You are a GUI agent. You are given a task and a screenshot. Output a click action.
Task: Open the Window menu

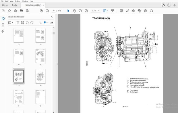click(x=25, y=1)
